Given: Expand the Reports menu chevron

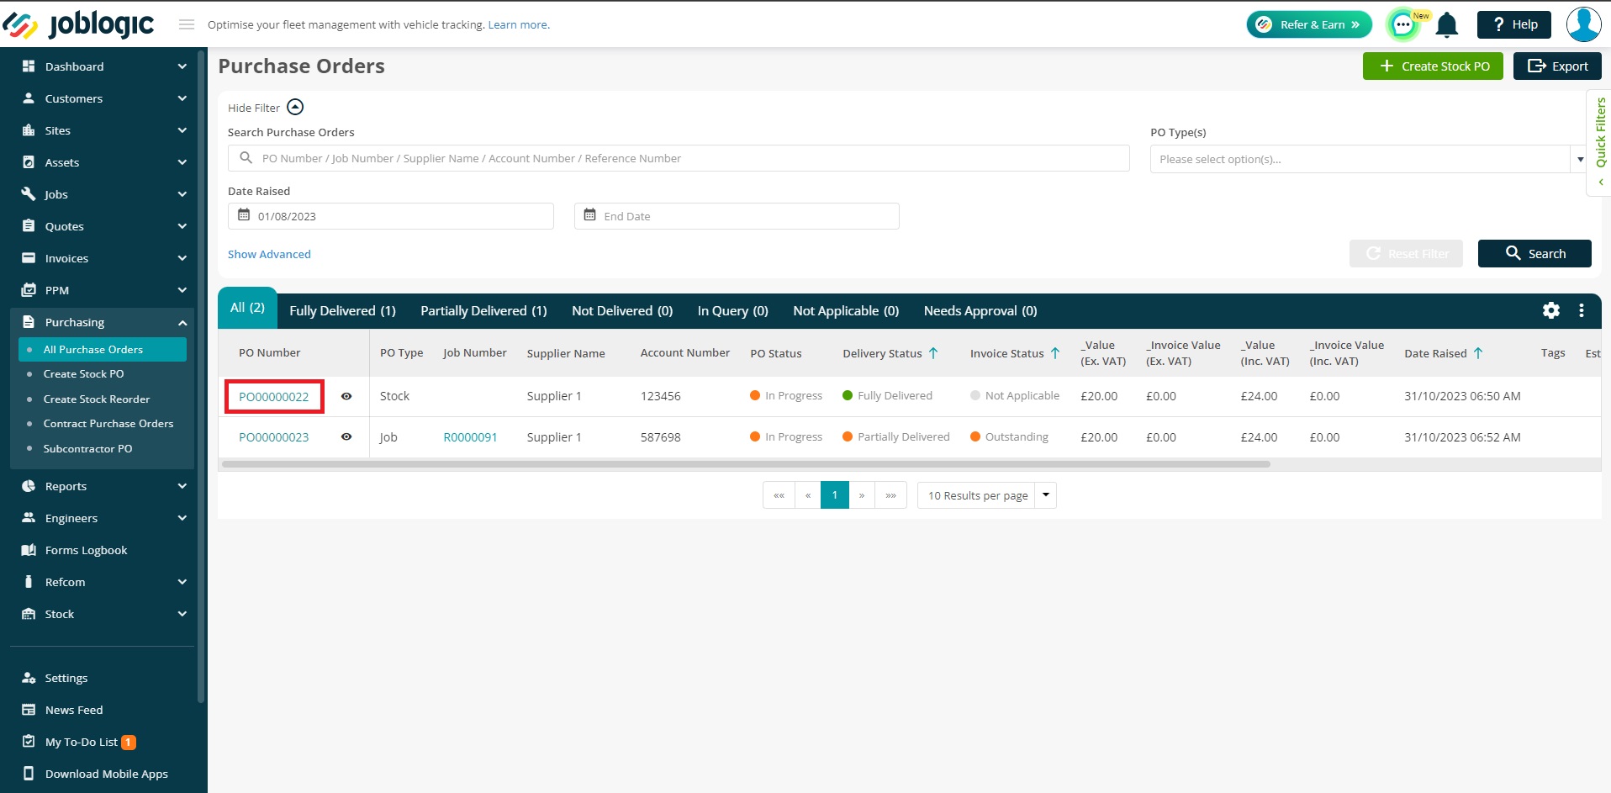Looking at the screenshot, I should [182, 486].
